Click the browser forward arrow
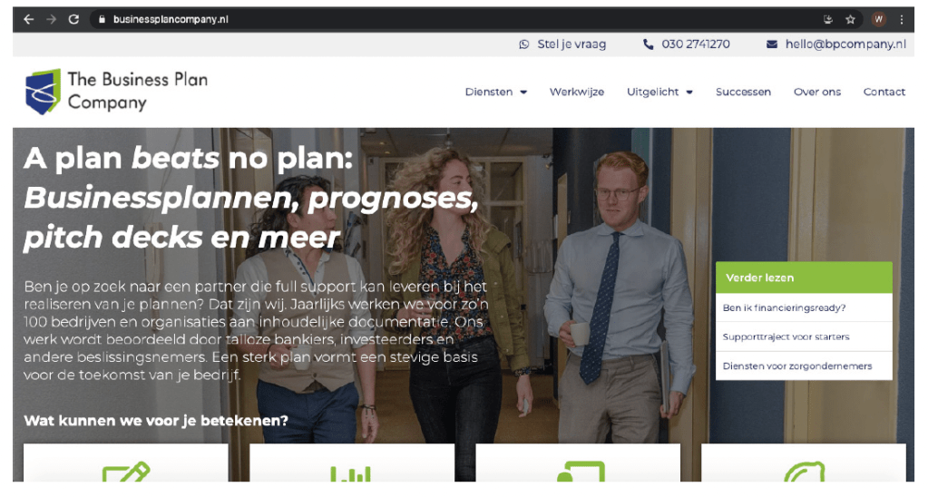The image size is (928, 497). point(52,20)
